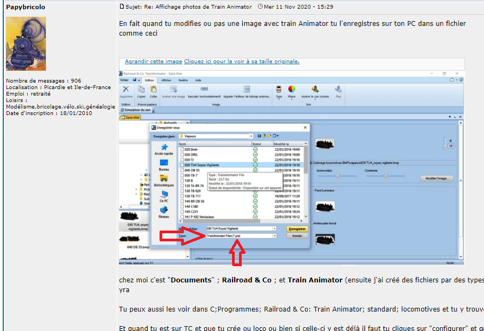Image resolution: width=484 pixels, height=331 pixels.
Task: Click 'Cliquez ici pour la voir à sa taille originale' link
Action: coord(242,62)
